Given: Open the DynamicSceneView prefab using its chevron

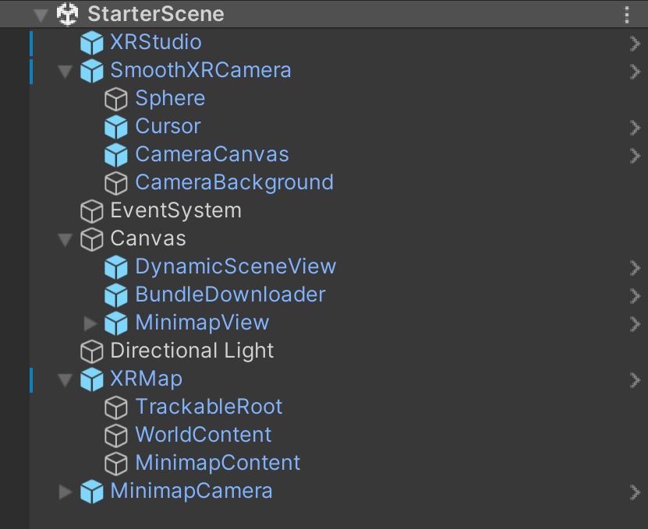Looking at the screenshot, I should tap(635, 267).
